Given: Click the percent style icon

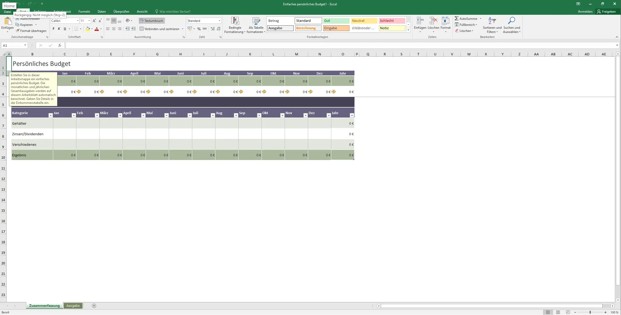Looking at the screenshot, I should (x=199, y=29).
